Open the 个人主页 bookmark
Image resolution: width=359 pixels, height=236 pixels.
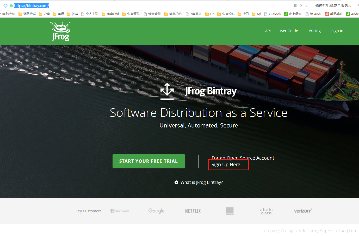point(90,14)
